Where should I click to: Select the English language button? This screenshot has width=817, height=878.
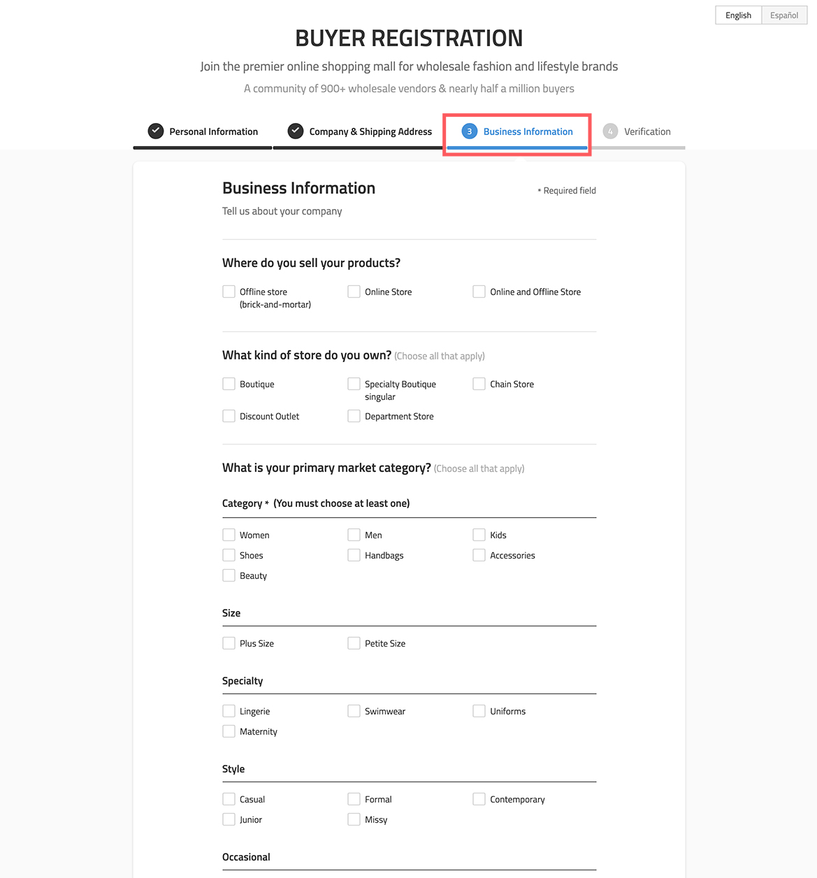[738, 15]
